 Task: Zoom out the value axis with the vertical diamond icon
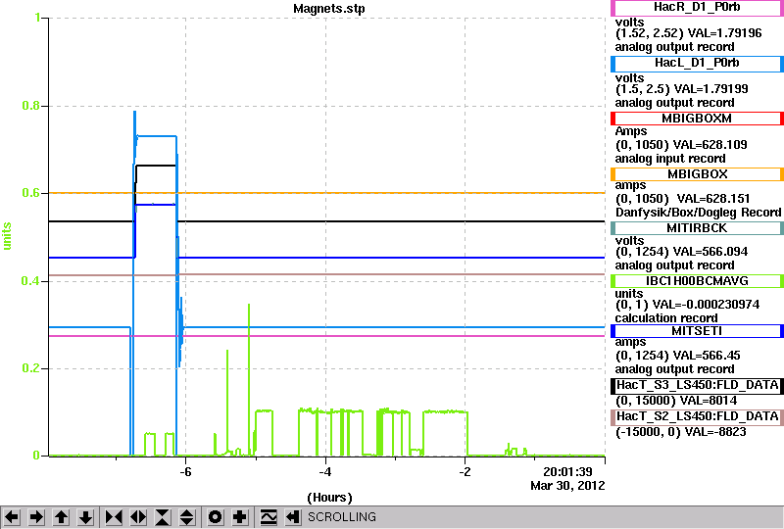187,517
